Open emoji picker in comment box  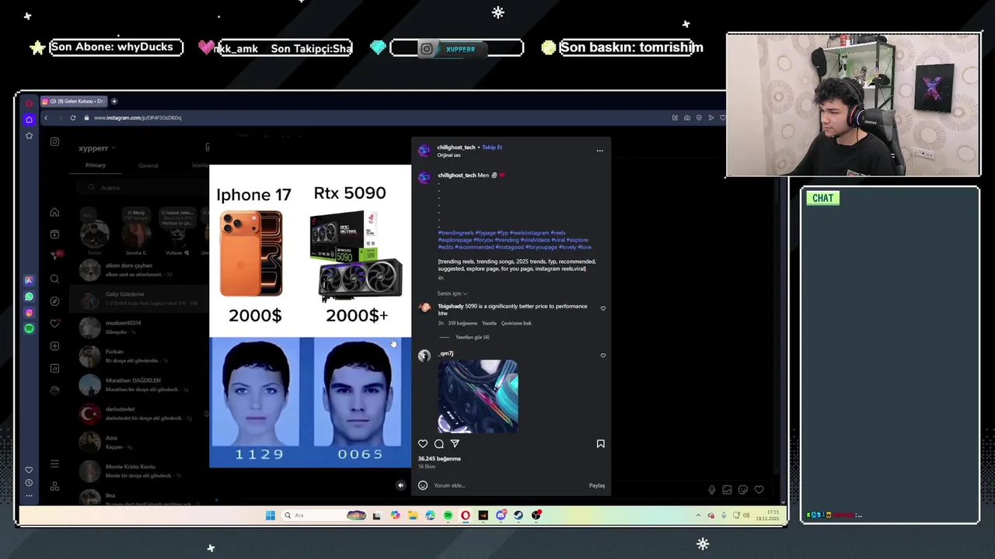click(423, 485)
